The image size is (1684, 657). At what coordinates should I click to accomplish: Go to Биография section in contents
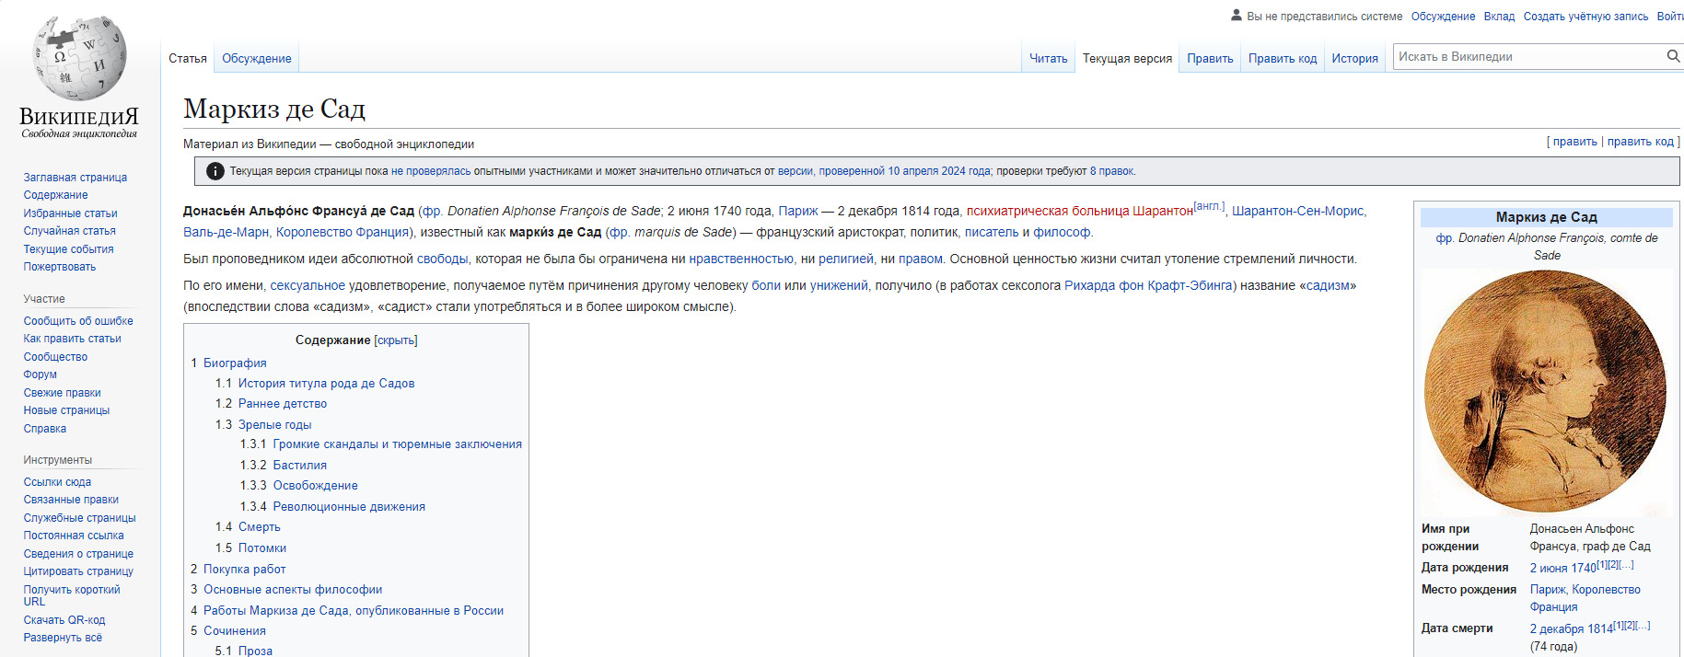(235, 363)
